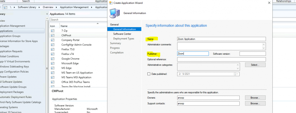Click the ConfigMgr Admin Console row icon

pos(53,45)
